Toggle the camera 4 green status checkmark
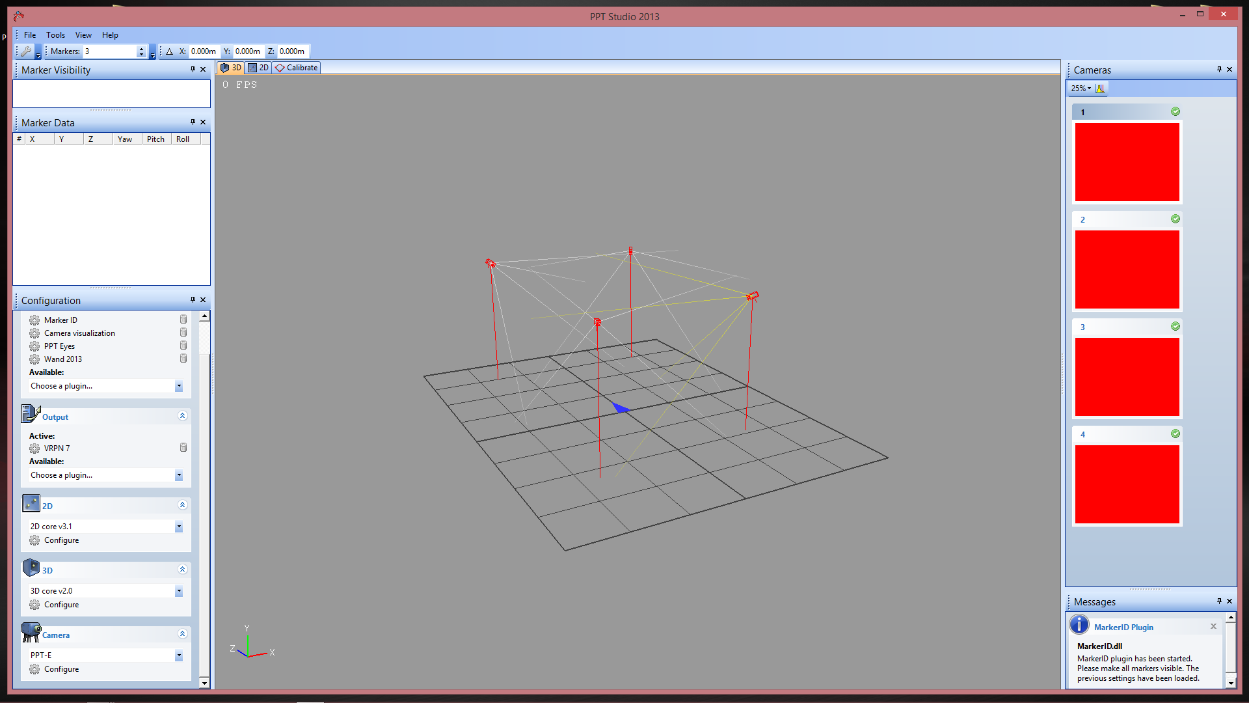Viewport: 1249px width, 703px height. pyautogui.click(x=1175, y=434)
